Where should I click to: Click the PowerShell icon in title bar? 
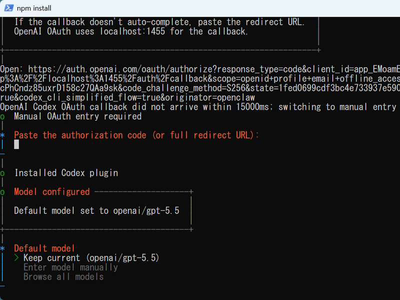point(8,8)
